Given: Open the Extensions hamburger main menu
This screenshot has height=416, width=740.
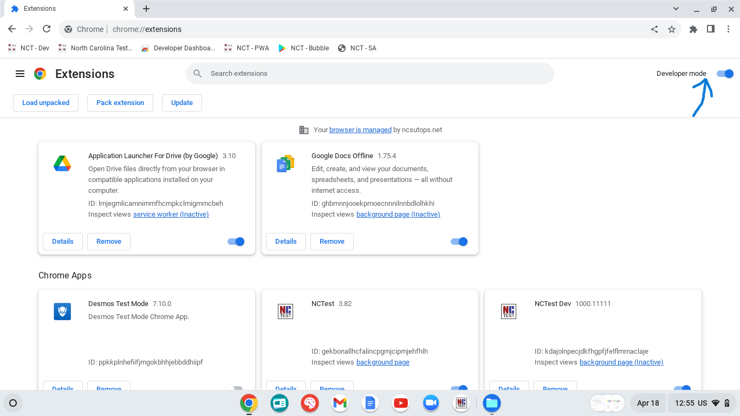Looking at the screenshot, I should click(x=20, y=74).
